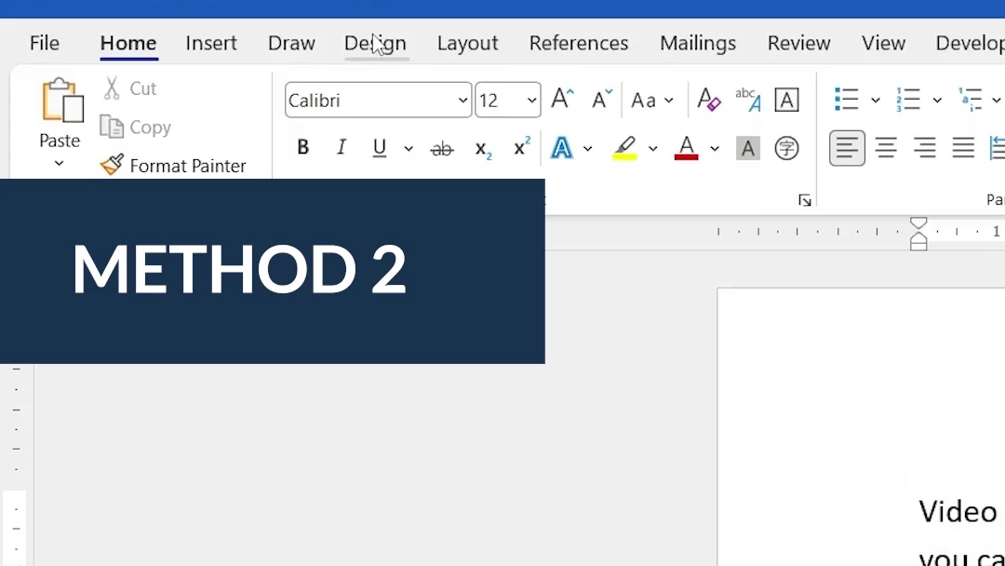Viewport: 1005px width, 566px height.
Task: Align text right
Action: click(x=924, y=148)
